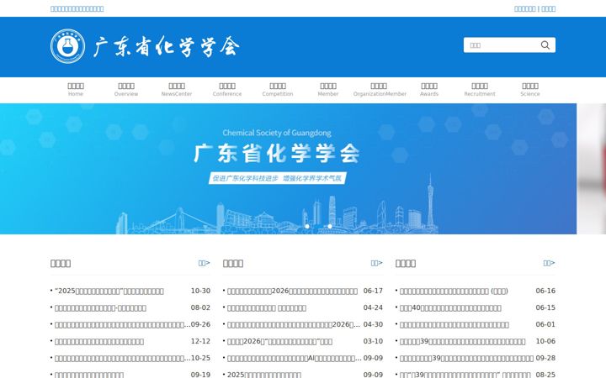Screen dimensions: 606x378
Task: Click the Chemical Society of Guangdong banner slide
Action: click(289, 169)
